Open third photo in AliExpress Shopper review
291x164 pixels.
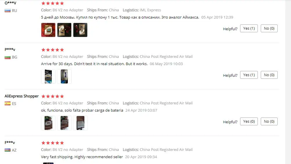pos(80,123)
